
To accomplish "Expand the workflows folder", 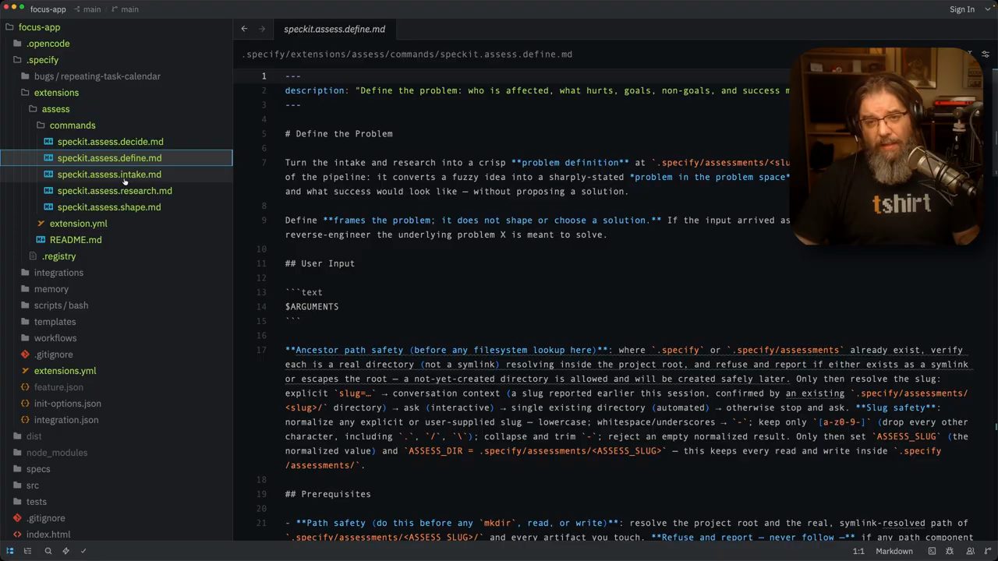I will (x=48, y=338).
